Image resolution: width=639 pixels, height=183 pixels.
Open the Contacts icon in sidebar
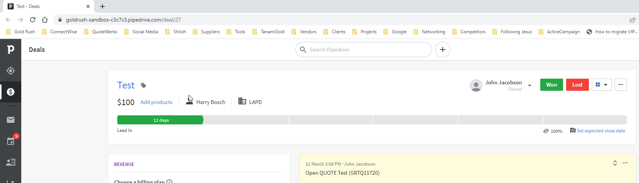click(x=11, y=162)
